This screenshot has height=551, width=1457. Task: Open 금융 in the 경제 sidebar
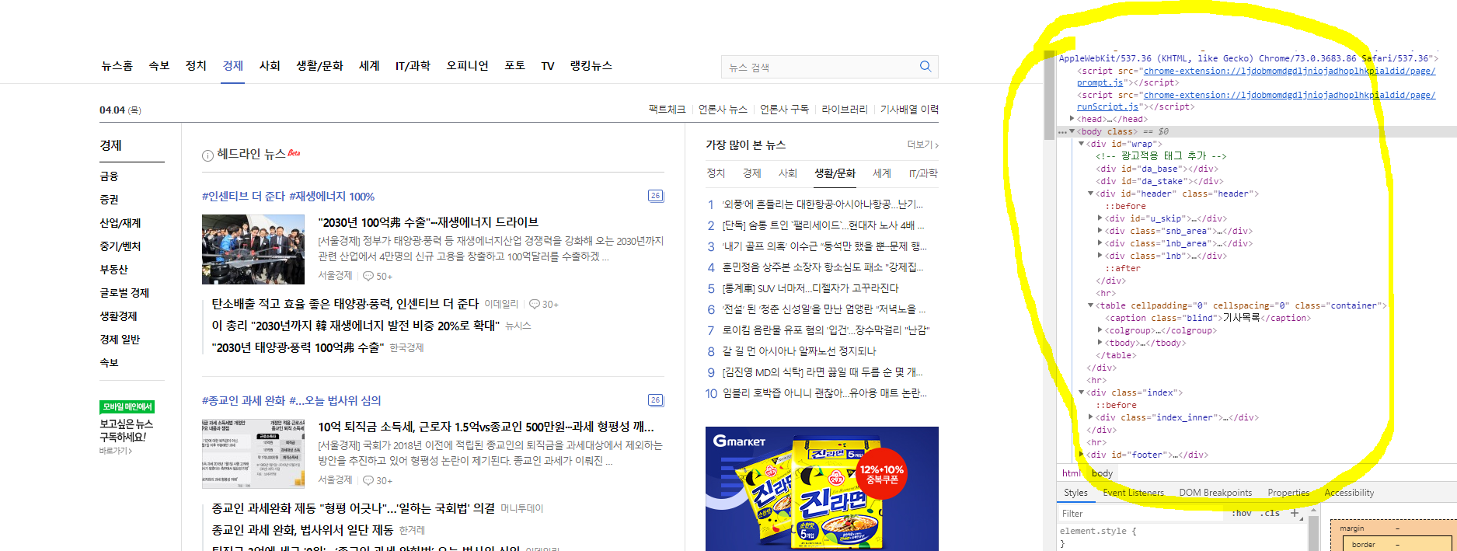coord(109,176)
